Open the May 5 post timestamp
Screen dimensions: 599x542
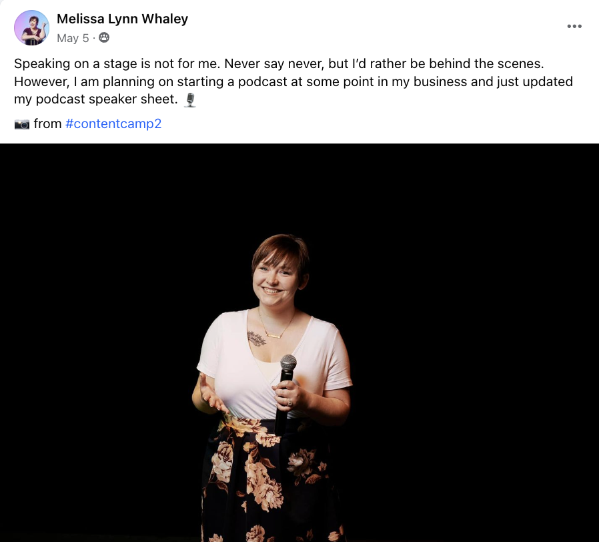[x=73, y=38]
